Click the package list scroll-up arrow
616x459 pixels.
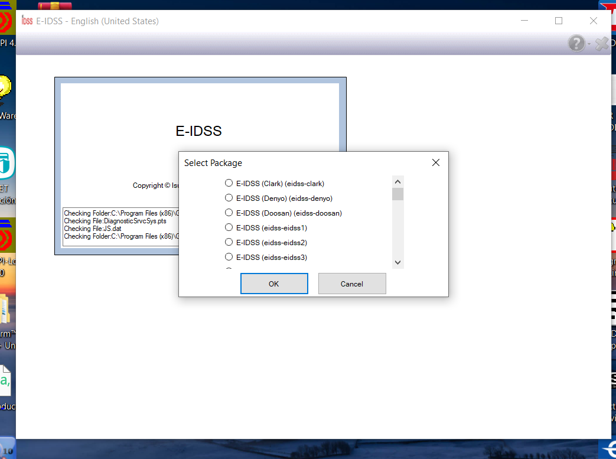[x=397, y=181]
